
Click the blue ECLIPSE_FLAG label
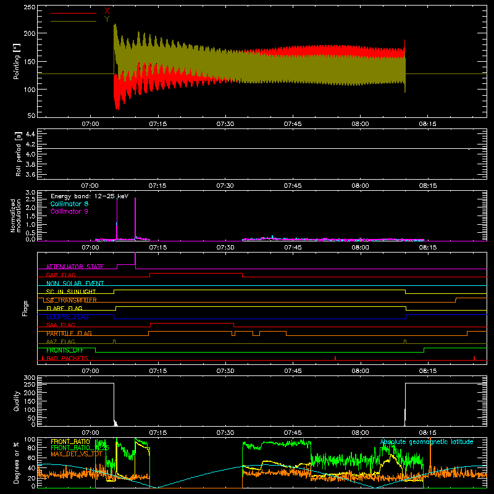[x=67, y=317]
